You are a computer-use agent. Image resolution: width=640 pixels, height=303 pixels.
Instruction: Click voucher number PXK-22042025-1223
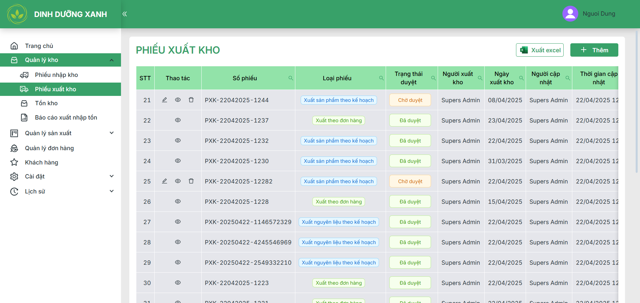point(237,283)
